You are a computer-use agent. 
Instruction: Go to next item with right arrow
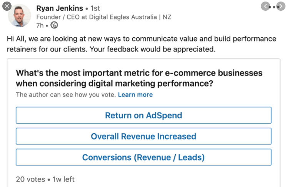point(281,7)
